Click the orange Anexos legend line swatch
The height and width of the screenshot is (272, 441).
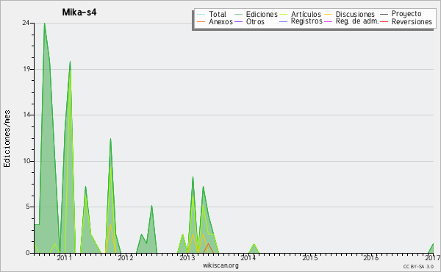tap(201, 21)
